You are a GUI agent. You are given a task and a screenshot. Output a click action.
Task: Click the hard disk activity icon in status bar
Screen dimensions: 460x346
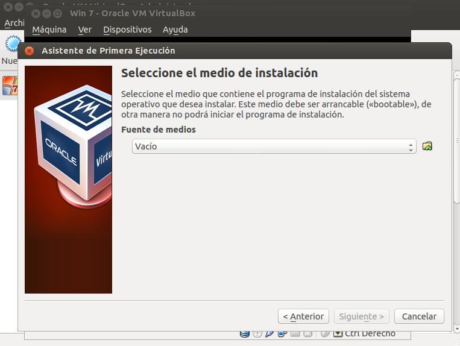click(x=245, y=334)
